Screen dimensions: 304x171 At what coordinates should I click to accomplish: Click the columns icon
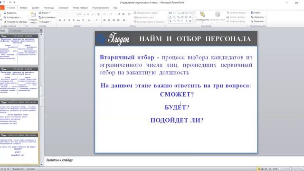[124, 20]
